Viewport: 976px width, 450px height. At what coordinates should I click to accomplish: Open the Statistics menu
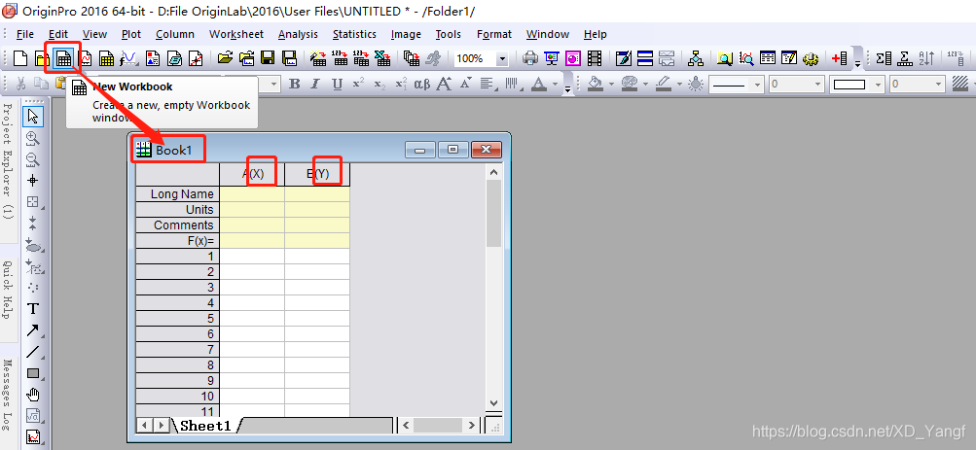click(x=354, y=34)
